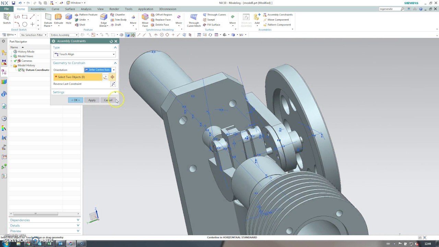Select the Shell command
Viewport: 439px width, 247px height.
pyautogui.click(x=80, y=25)
